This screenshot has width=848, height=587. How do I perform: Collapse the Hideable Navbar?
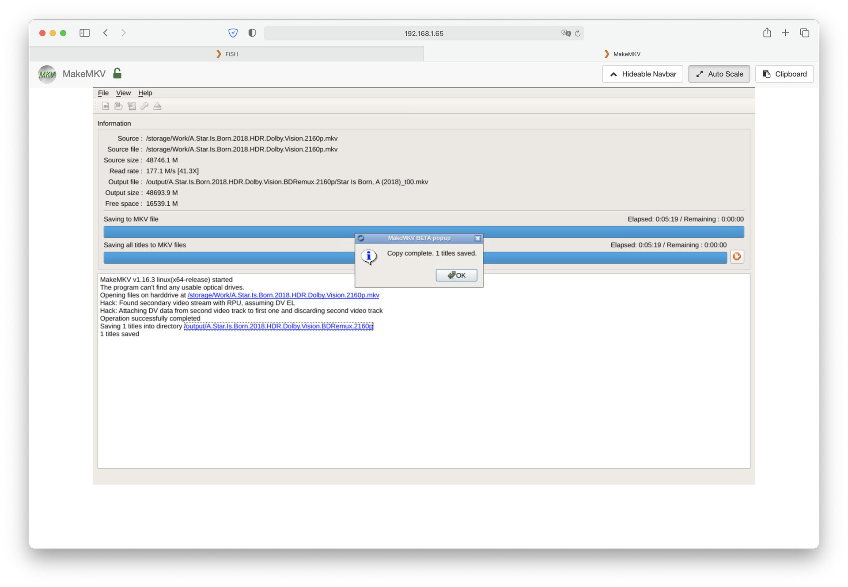642,74
